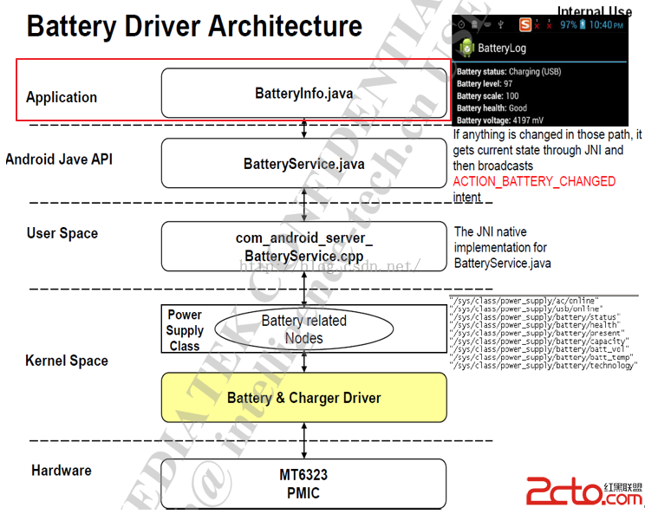Click the MT6323 PMIC hardware box

pos(303,484)
